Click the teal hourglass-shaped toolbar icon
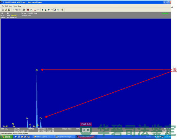Viewport: 177px width, 139px height. point(46,10)
